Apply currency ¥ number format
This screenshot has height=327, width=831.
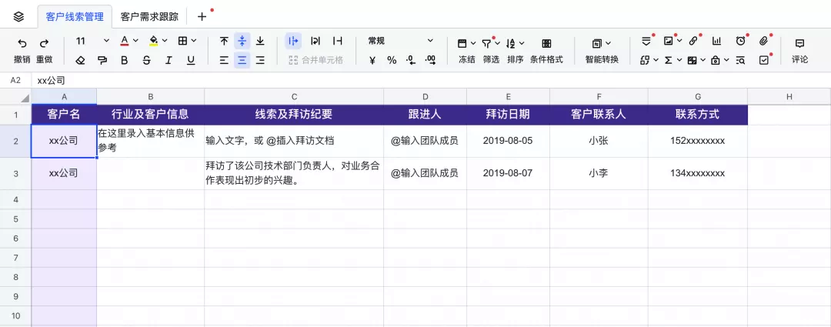372,61
